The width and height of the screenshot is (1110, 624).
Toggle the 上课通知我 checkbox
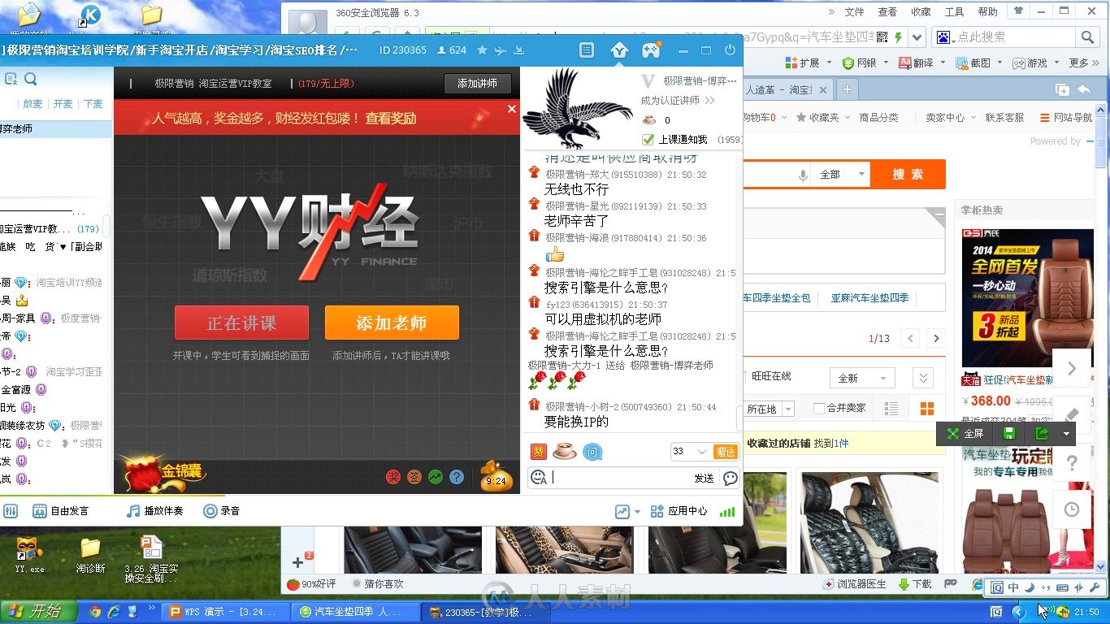click(x=648, y=140)
